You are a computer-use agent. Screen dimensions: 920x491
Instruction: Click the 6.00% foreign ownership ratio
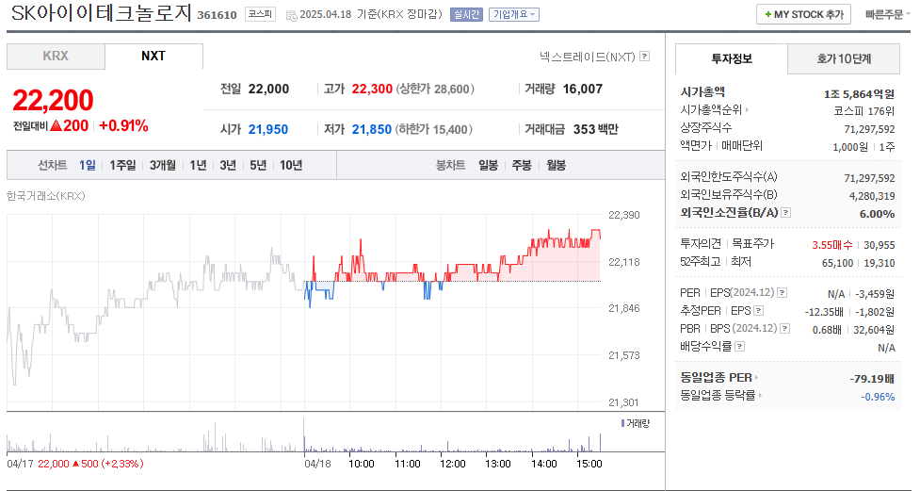(x=878, y=214)
